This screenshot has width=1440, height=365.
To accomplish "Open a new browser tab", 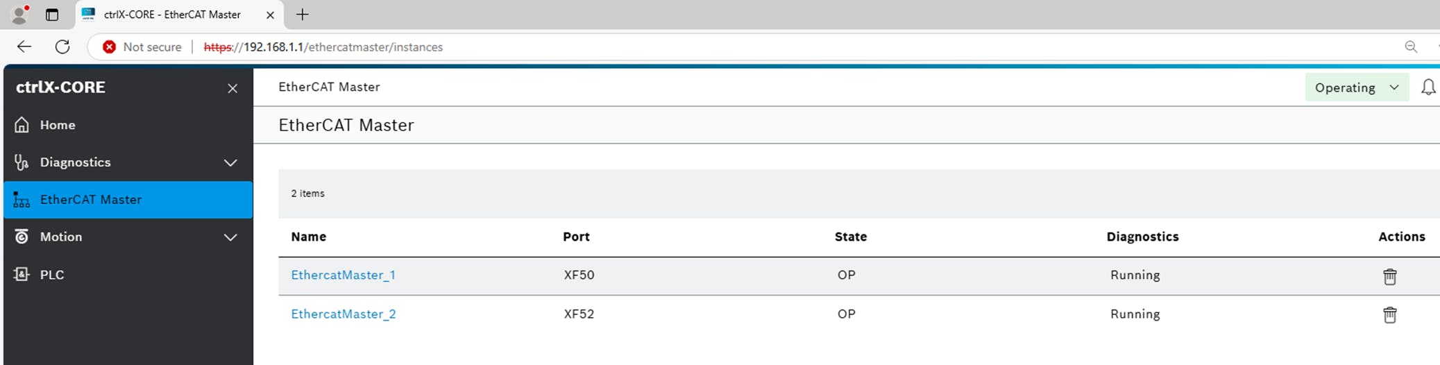I will click(x=303, y=15).
